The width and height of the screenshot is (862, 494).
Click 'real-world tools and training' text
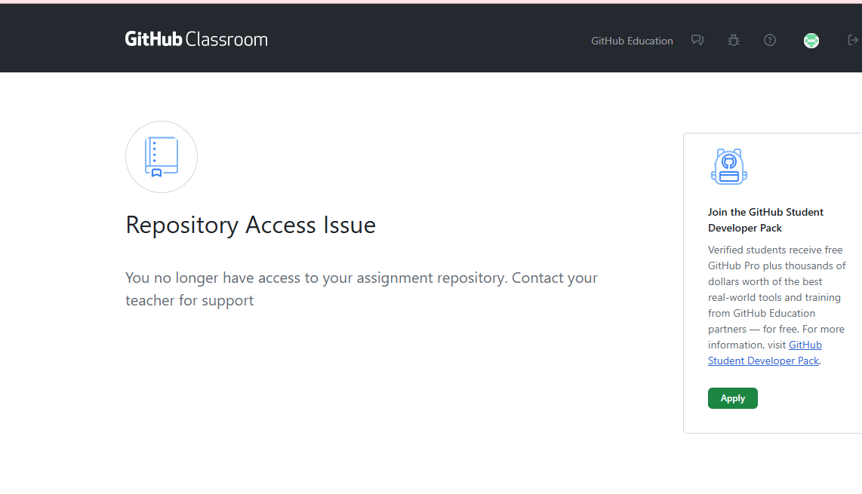coord(774,297)
